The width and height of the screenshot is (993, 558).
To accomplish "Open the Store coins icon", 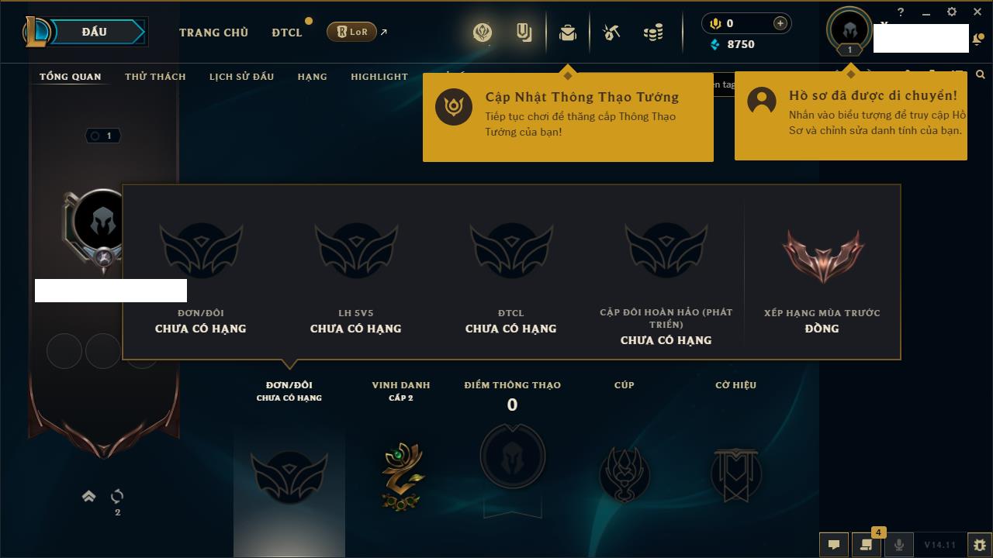I will pos(653,33).
